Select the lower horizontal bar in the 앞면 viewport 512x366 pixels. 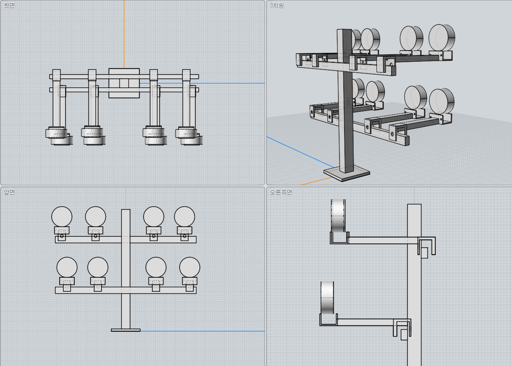pos(126,290)
